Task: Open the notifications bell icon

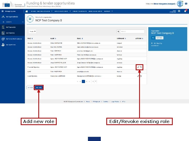Action: [185, 11]
